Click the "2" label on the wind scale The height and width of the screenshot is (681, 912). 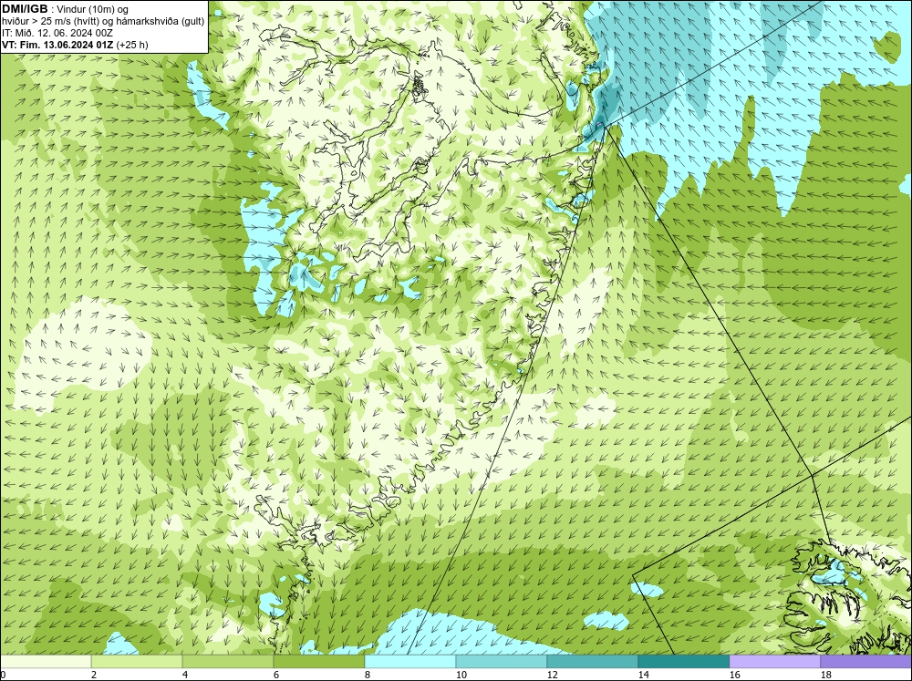click(x=94, y=675)
